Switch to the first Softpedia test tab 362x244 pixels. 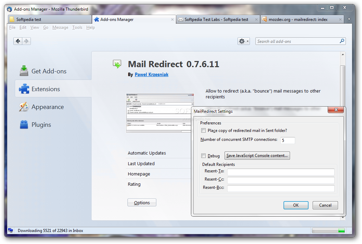point(50,20)
